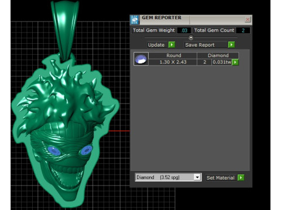The height and width of the screenshot is (210, 281).
Task: Click the Total Gem Weight label
Action: pyautogui.click(x=154, y=30)
